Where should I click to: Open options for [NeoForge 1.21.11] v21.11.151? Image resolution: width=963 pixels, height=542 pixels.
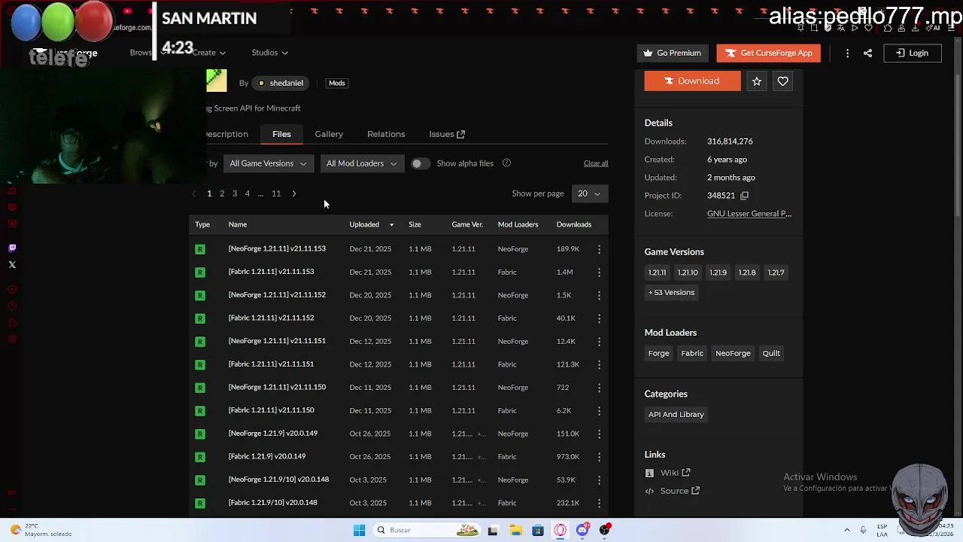click(599, 341)
